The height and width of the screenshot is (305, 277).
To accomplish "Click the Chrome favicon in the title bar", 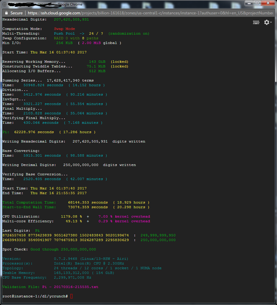I will 4,4.
